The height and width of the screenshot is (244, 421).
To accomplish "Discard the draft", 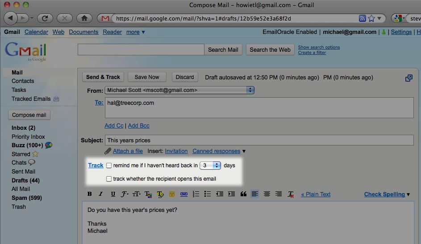I will tap(185, 77).
